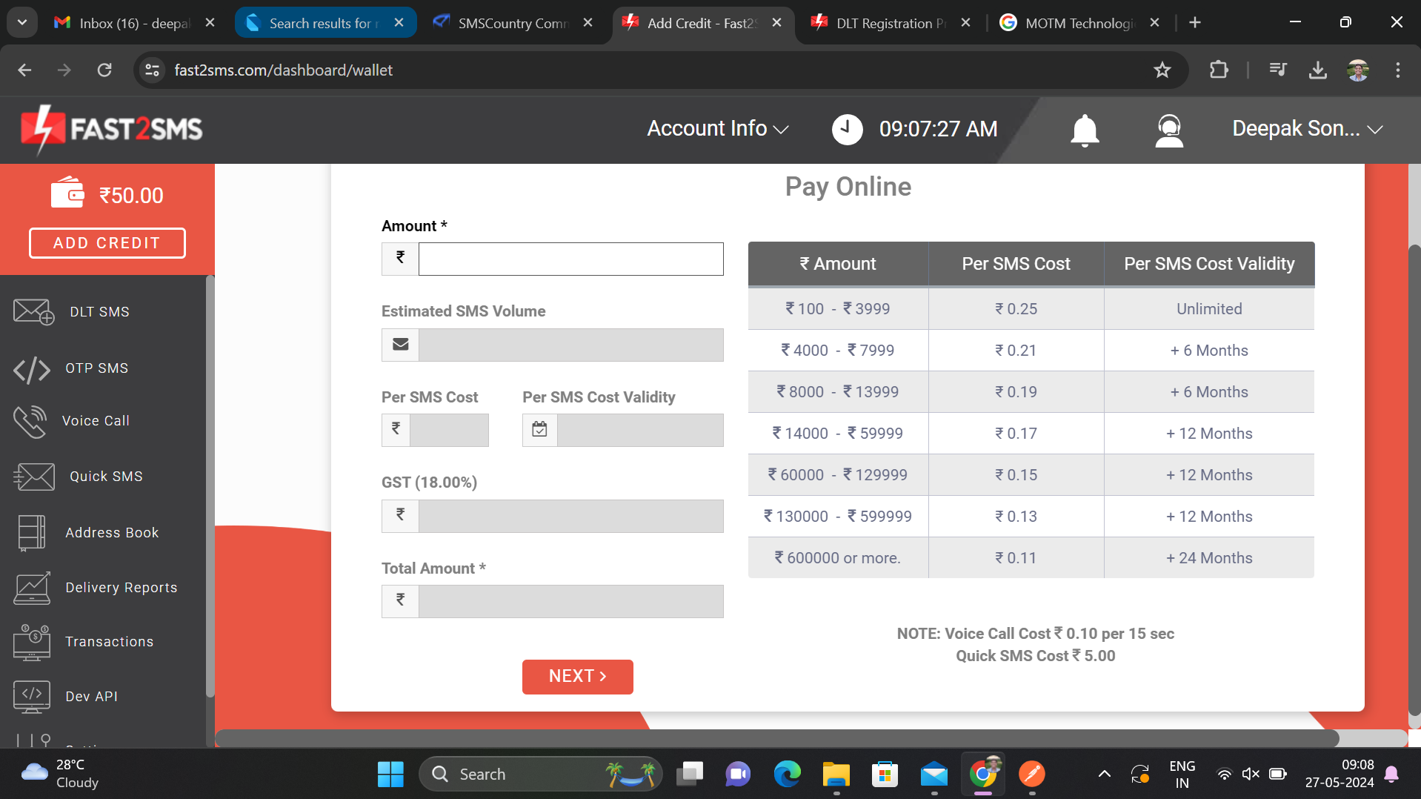1421x799 pixels.
Task: Click the ADD CREDIT button
Action: point(107,243)
